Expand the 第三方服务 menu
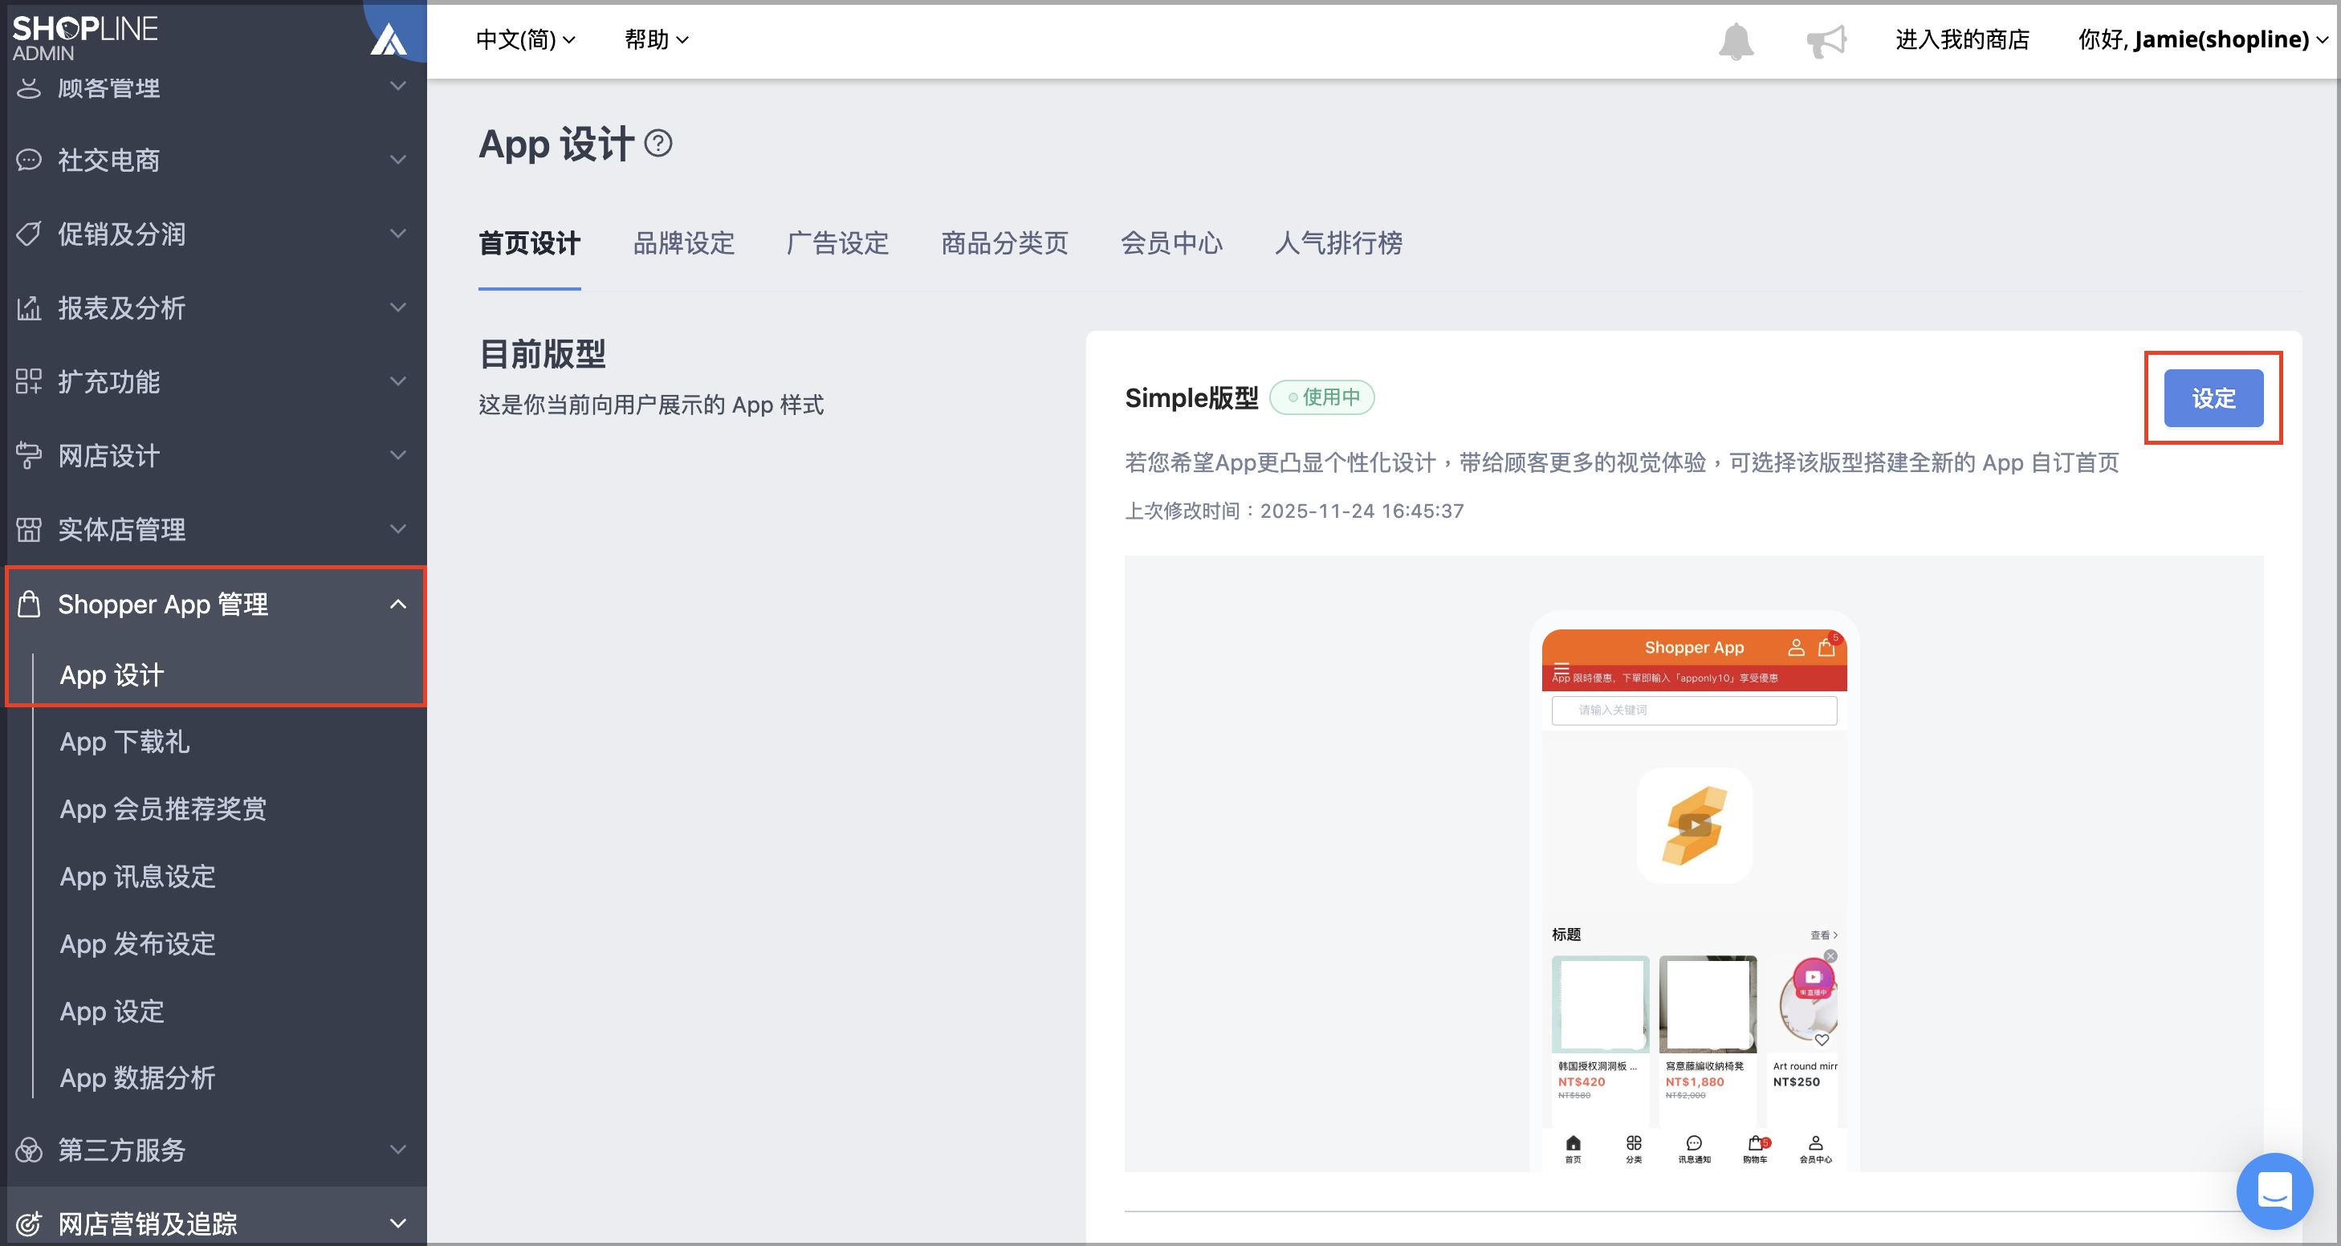Image resolution: width=2341 pixels, height=1246 pixels. 397,1150
